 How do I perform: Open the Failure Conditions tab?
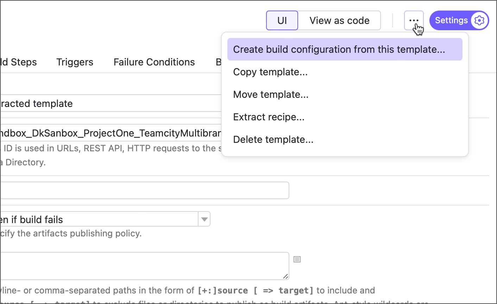point(154,62)
